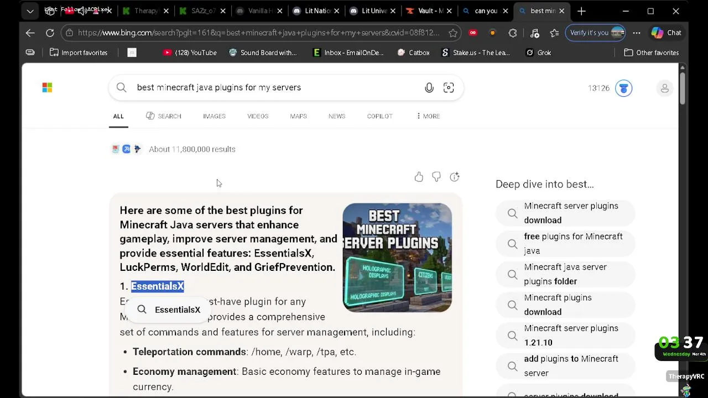Select the MAPS tab
The image size is (708, 398).
click(x=298, y=116)
